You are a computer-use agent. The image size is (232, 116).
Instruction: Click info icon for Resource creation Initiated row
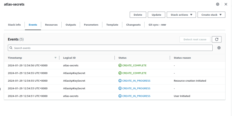click(x=120, y=81)
